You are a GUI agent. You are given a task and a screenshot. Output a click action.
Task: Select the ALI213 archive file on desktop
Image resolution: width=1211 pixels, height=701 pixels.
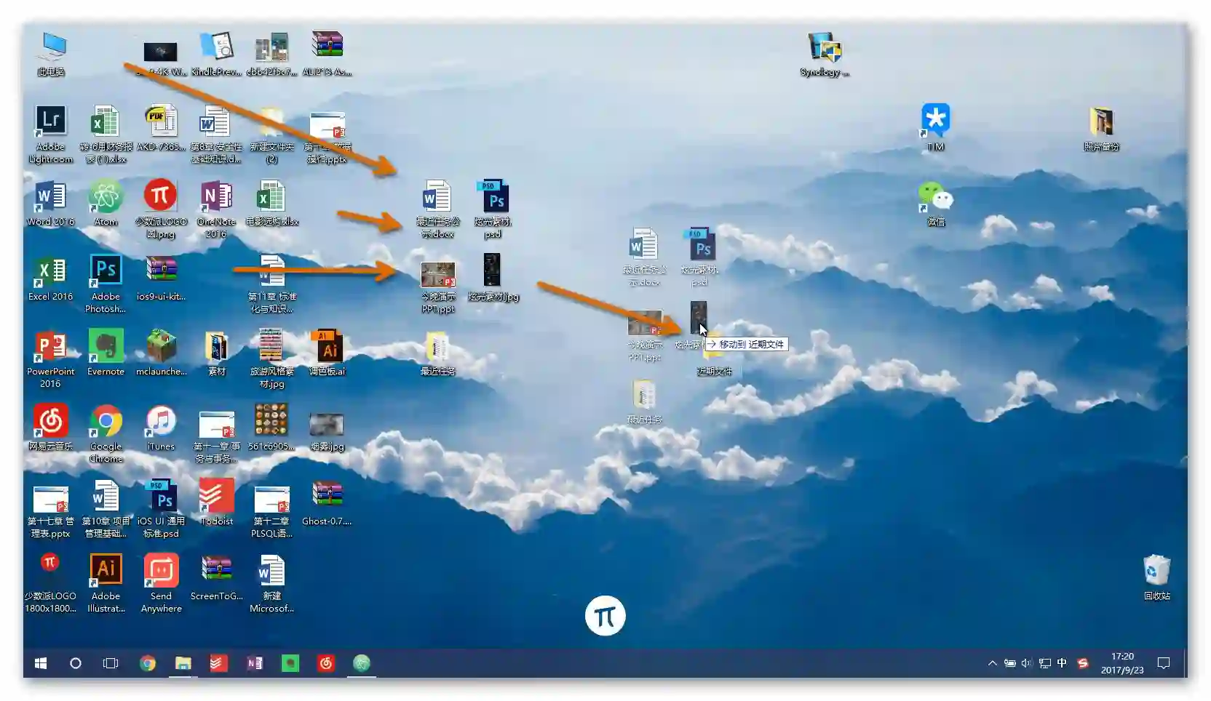[x=327, y=54]
